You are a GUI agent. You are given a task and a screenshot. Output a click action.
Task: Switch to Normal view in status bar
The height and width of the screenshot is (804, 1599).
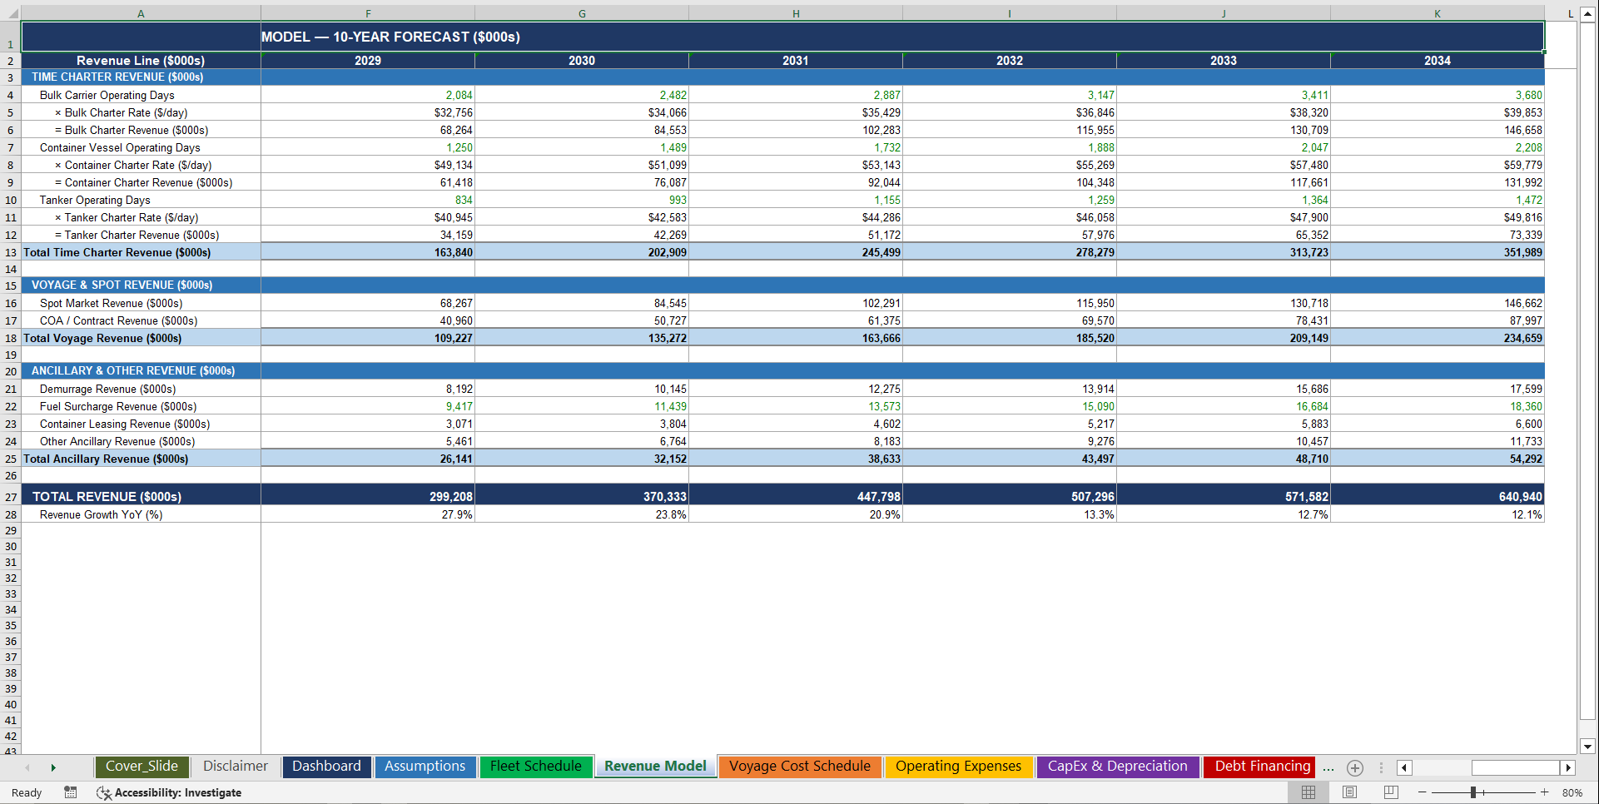pos(1308,792)
